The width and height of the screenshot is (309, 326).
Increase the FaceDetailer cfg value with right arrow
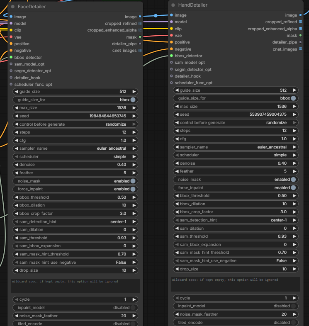[134, 141]
